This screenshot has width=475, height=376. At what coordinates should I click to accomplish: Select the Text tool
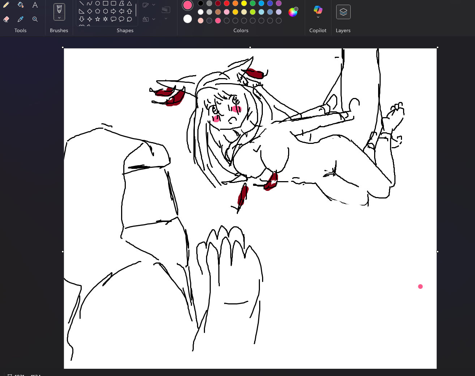click(35, 5)
